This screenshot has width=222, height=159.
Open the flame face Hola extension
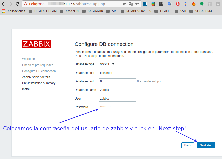click(194, 4)
